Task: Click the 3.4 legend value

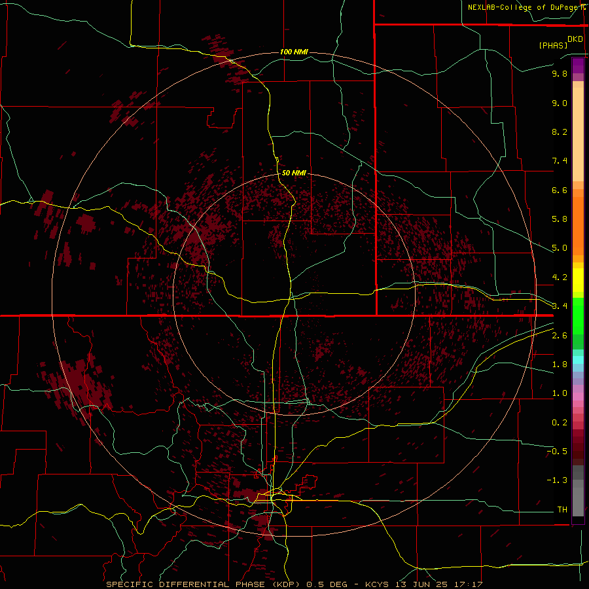Action: tap(560, 306)
